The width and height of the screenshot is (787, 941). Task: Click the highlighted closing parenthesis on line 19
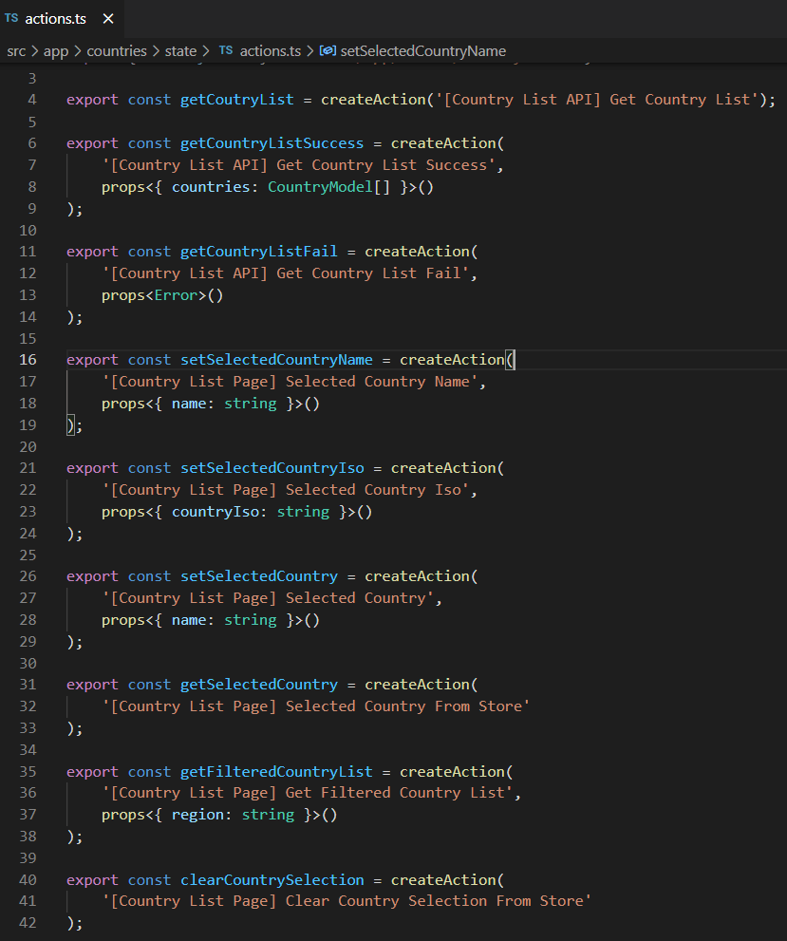tap(70, 424)
